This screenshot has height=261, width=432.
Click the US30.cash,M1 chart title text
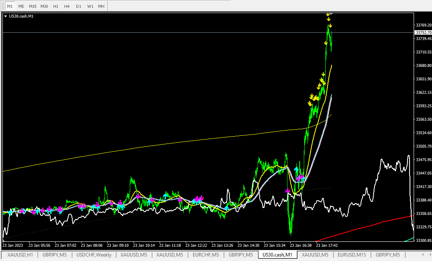21,16
